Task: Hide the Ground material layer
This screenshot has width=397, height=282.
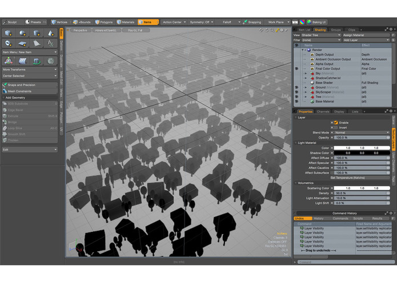Action: [296, 87]
